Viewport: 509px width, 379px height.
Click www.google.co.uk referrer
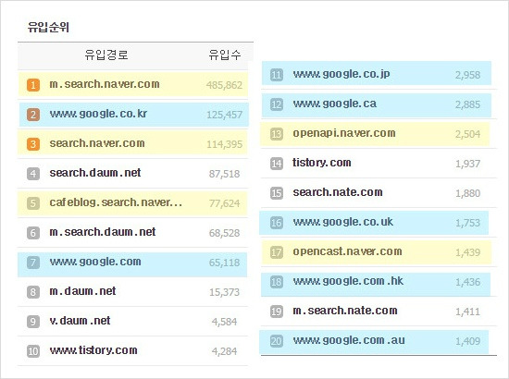coord(342,222)
